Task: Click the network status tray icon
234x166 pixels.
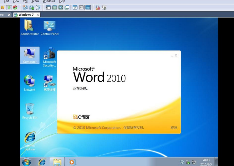Action: [x=194, y=162]
